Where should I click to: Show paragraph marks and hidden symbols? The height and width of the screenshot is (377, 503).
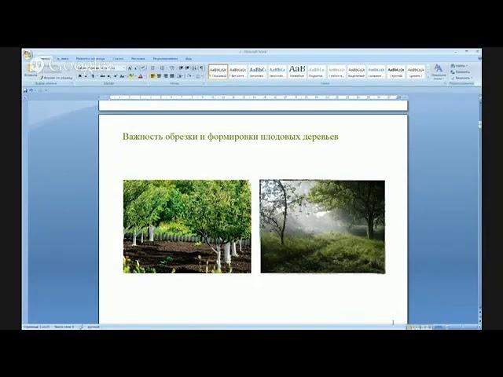(x=201, y=68)
